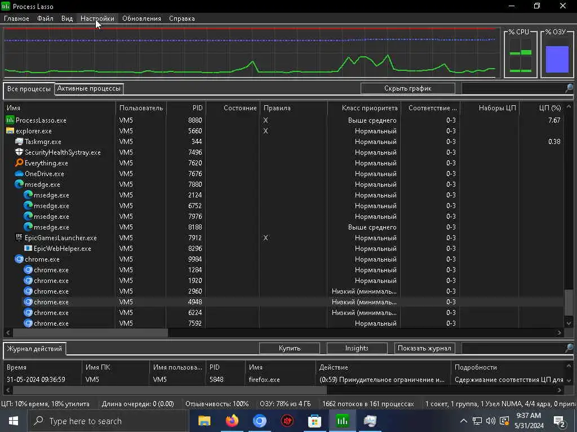Image resolution: width=577 pixels, height=432 pixels.
Task: Click the ProcessLasso.exe process icon
Action: click(10, 120)
